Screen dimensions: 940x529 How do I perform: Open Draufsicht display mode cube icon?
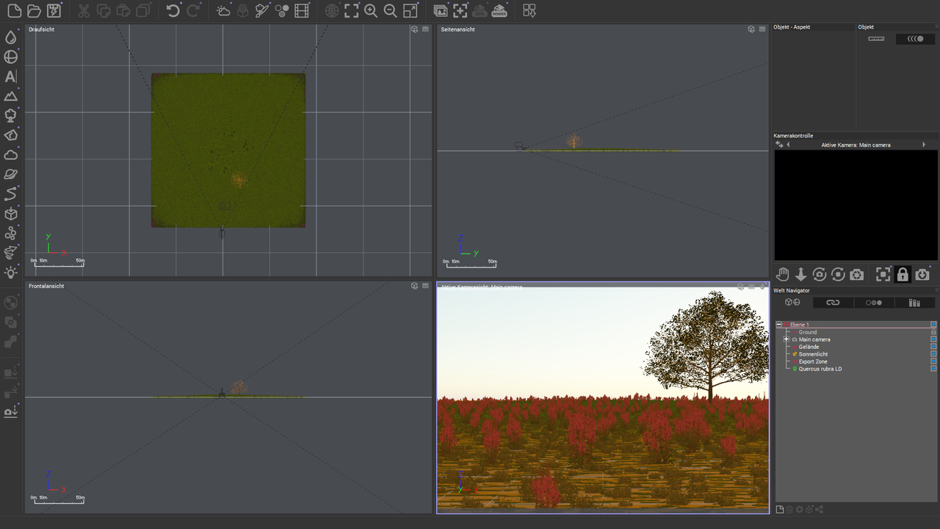tap(414, 29)
